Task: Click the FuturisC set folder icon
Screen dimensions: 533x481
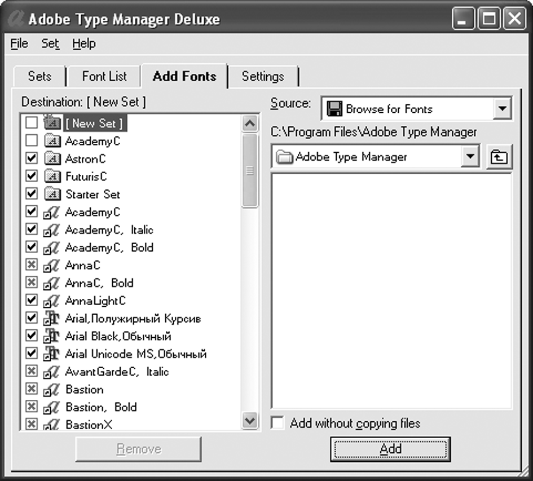Action: (52, 176)
